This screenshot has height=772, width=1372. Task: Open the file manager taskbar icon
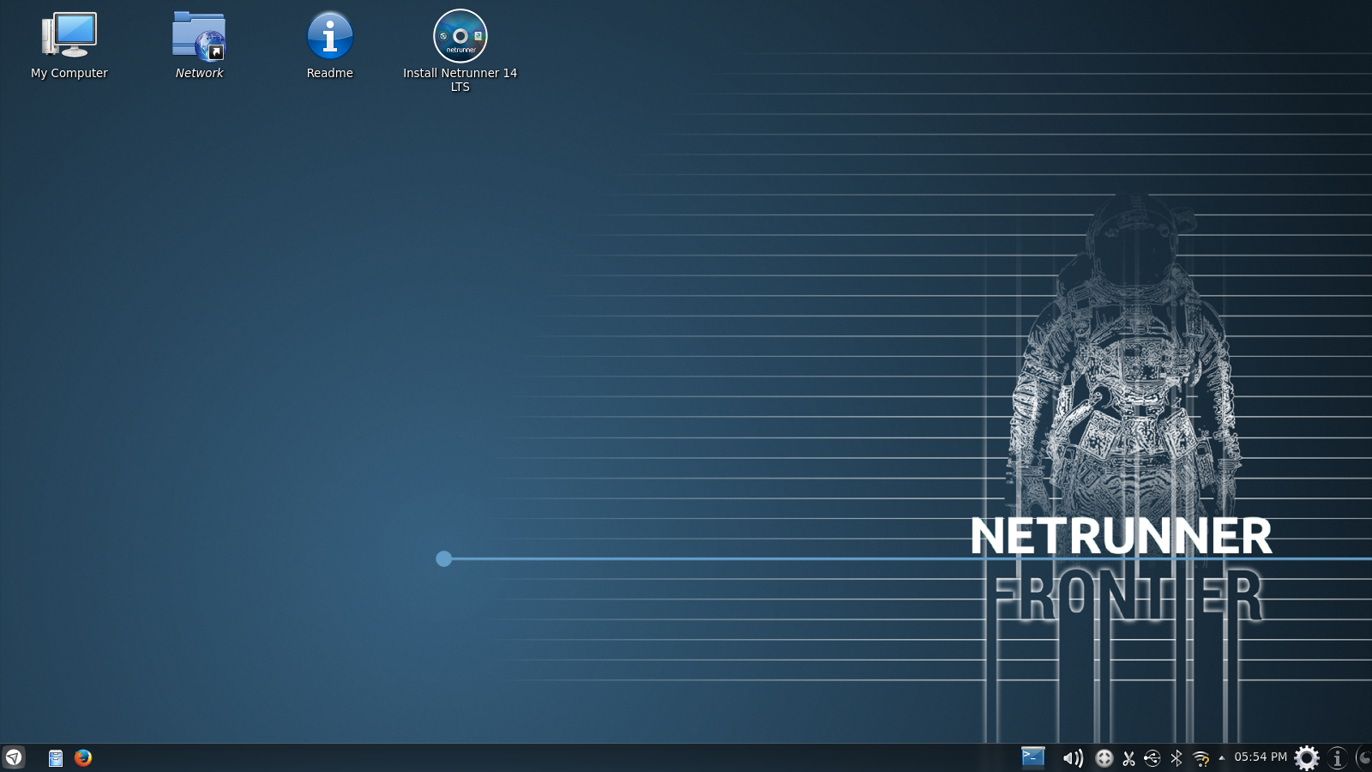click(x=55, y=757)
